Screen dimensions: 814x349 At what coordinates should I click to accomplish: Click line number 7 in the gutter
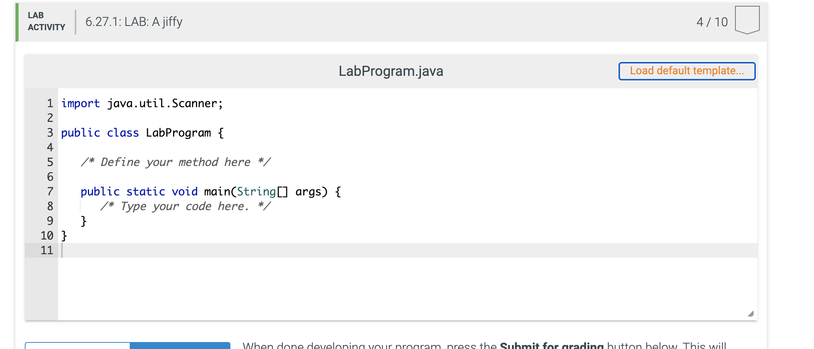[50, 192]
